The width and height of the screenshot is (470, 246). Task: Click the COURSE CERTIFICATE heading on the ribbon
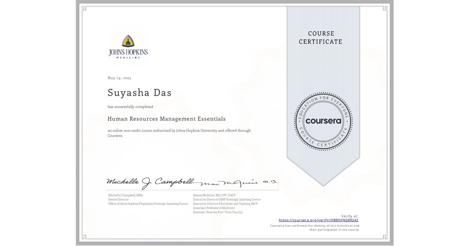[x=320, y=37]
